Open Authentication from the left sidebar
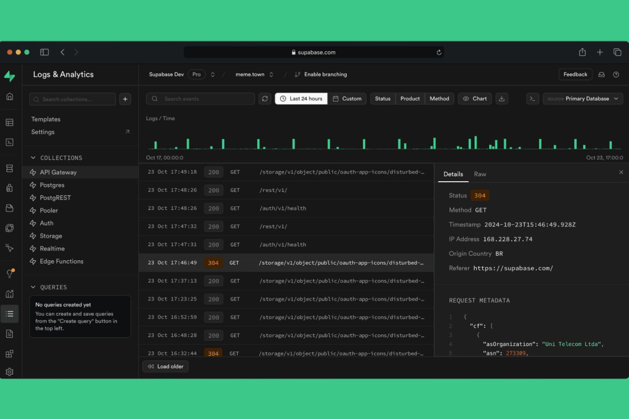This screenshot has height=419, width=629. 9,188
